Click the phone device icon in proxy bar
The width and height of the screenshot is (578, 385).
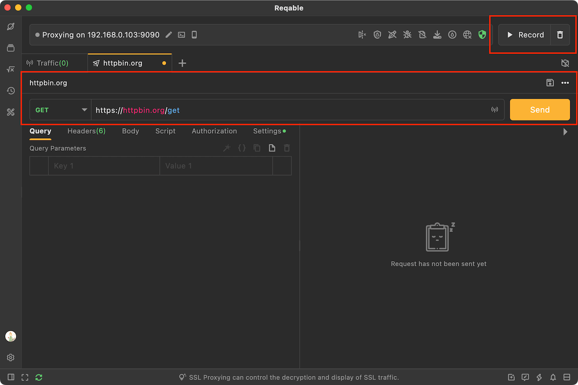click(194, 35)
